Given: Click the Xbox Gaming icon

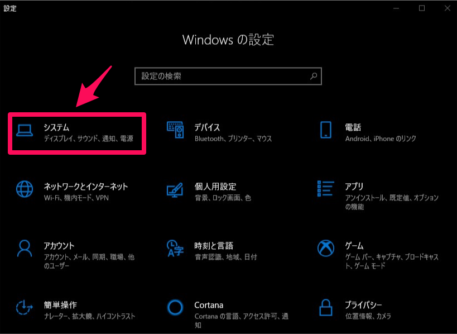Looking at the screenshot, I should point(326,247).
